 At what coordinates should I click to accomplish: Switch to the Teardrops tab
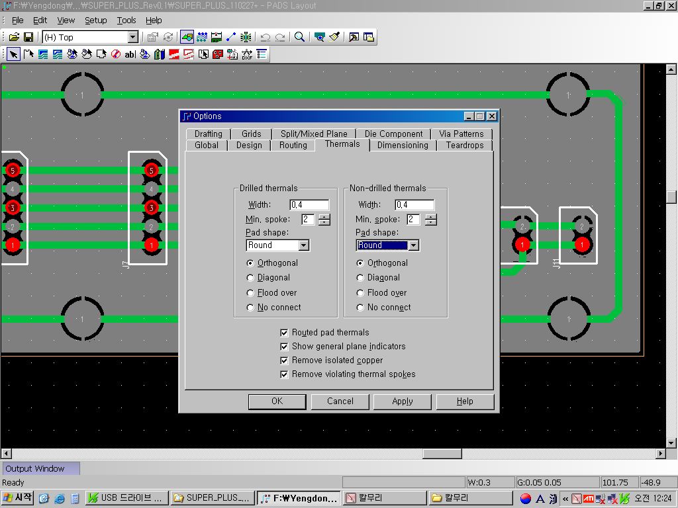pos(465,145)
